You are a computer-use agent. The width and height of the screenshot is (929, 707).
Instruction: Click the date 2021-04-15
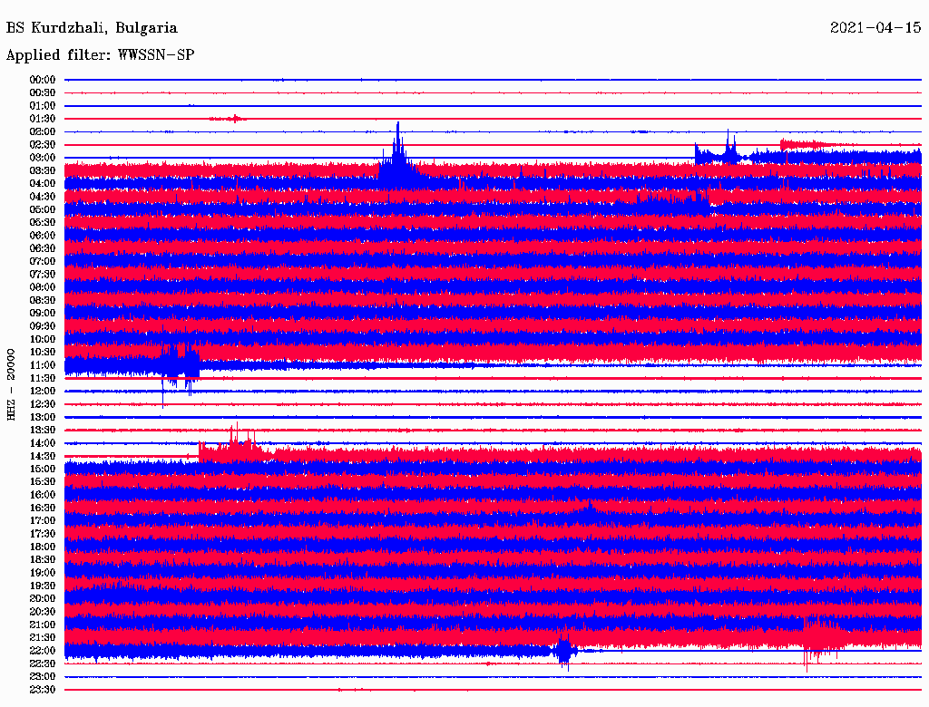[875, 28]
